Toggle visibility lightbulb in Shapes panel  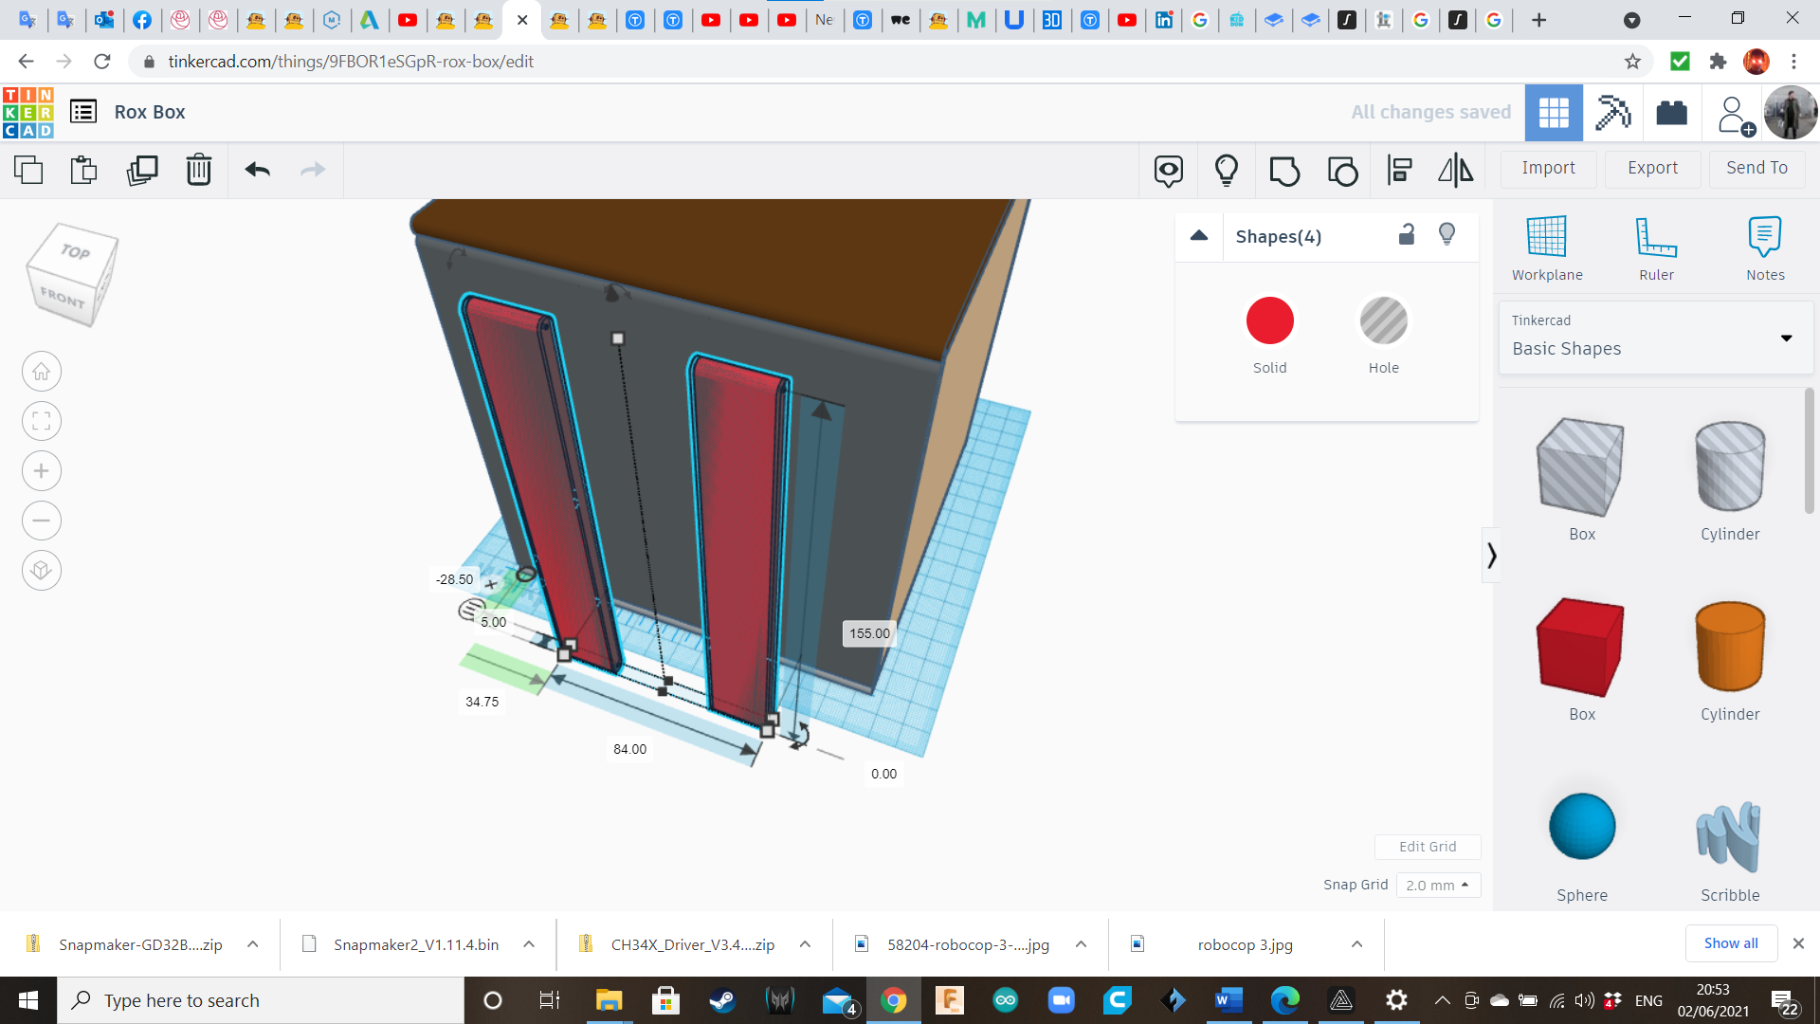(1447, 235)
